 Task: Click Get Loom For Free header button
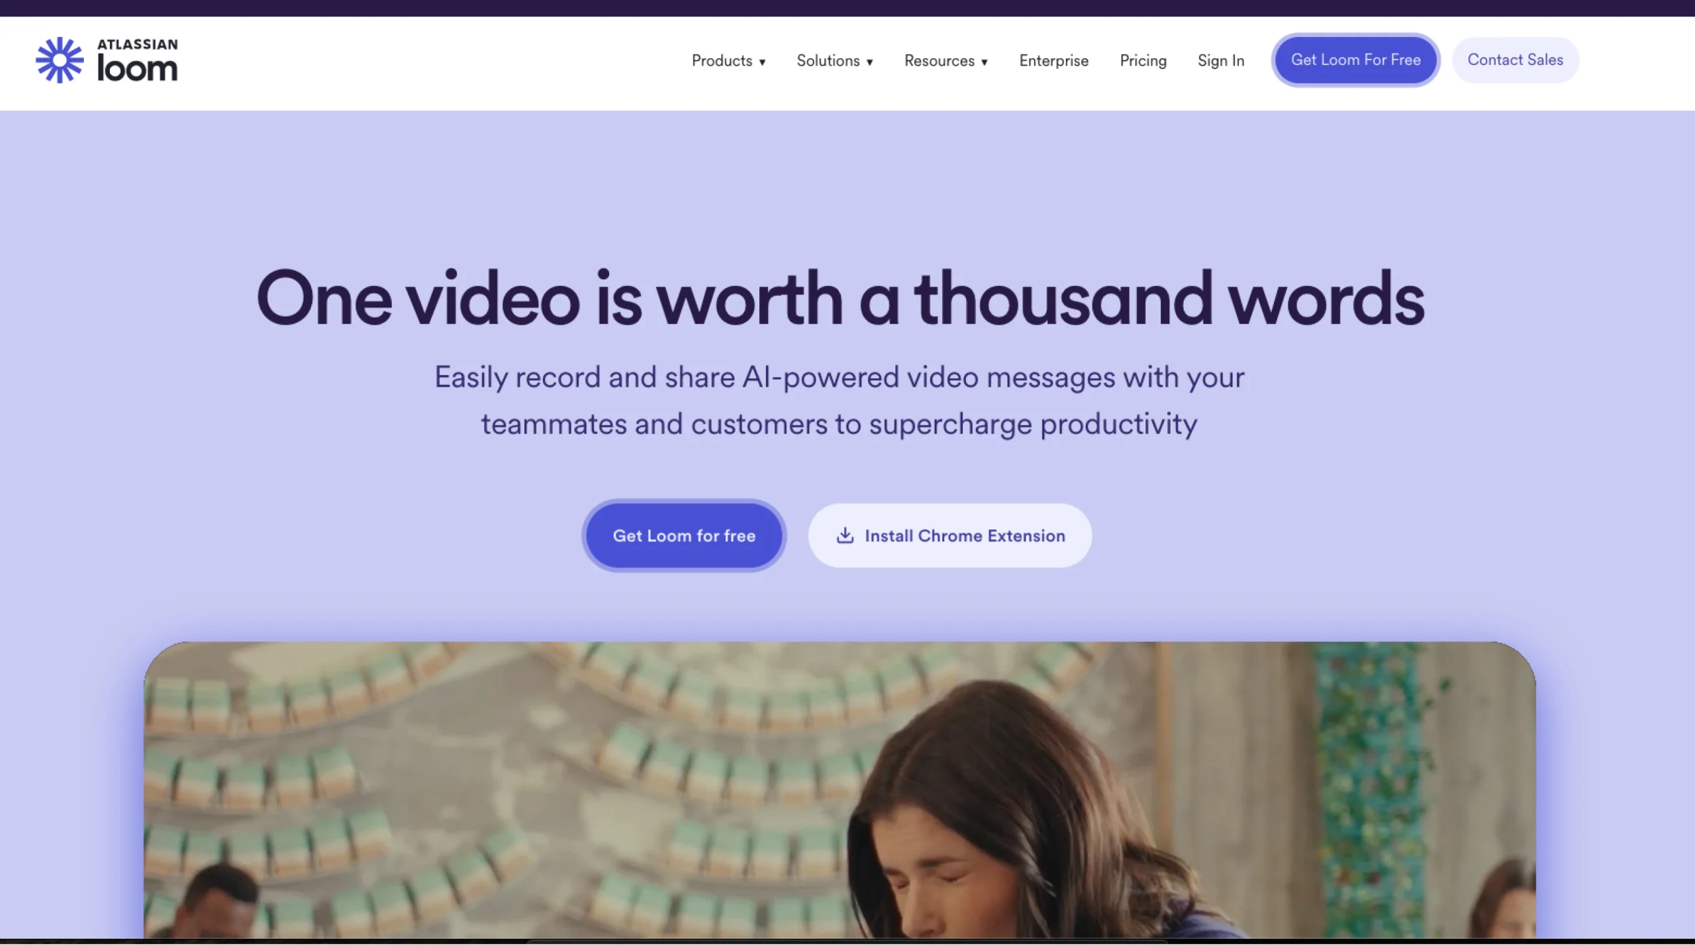[x=1355, y=60]
